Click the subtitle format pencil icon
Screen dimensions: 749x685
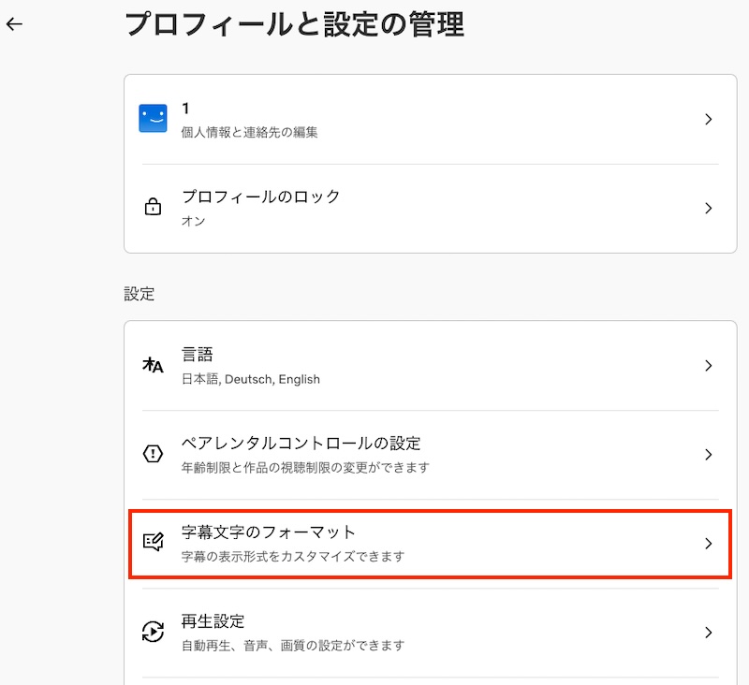pyautogui.click(x=153, y=542)
